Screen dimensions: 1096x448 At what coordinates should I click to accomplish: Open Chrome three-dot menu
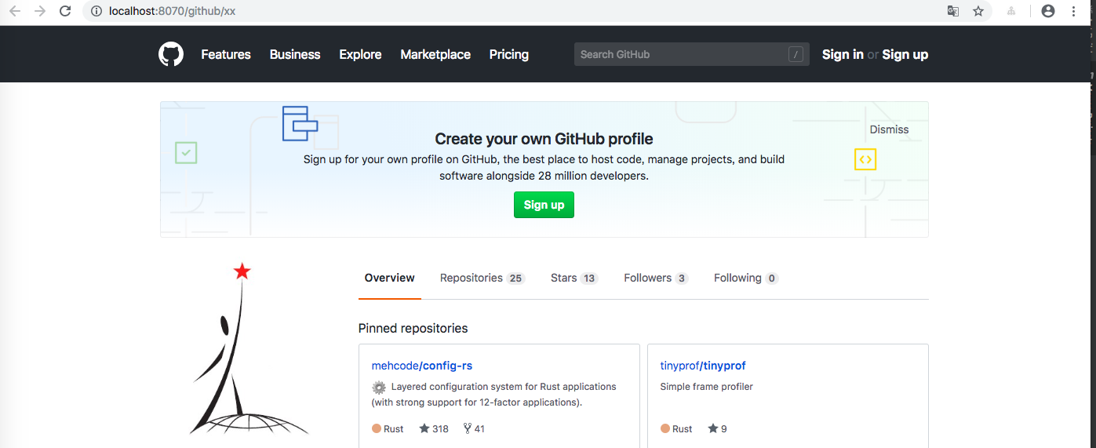click(1072, 11)
